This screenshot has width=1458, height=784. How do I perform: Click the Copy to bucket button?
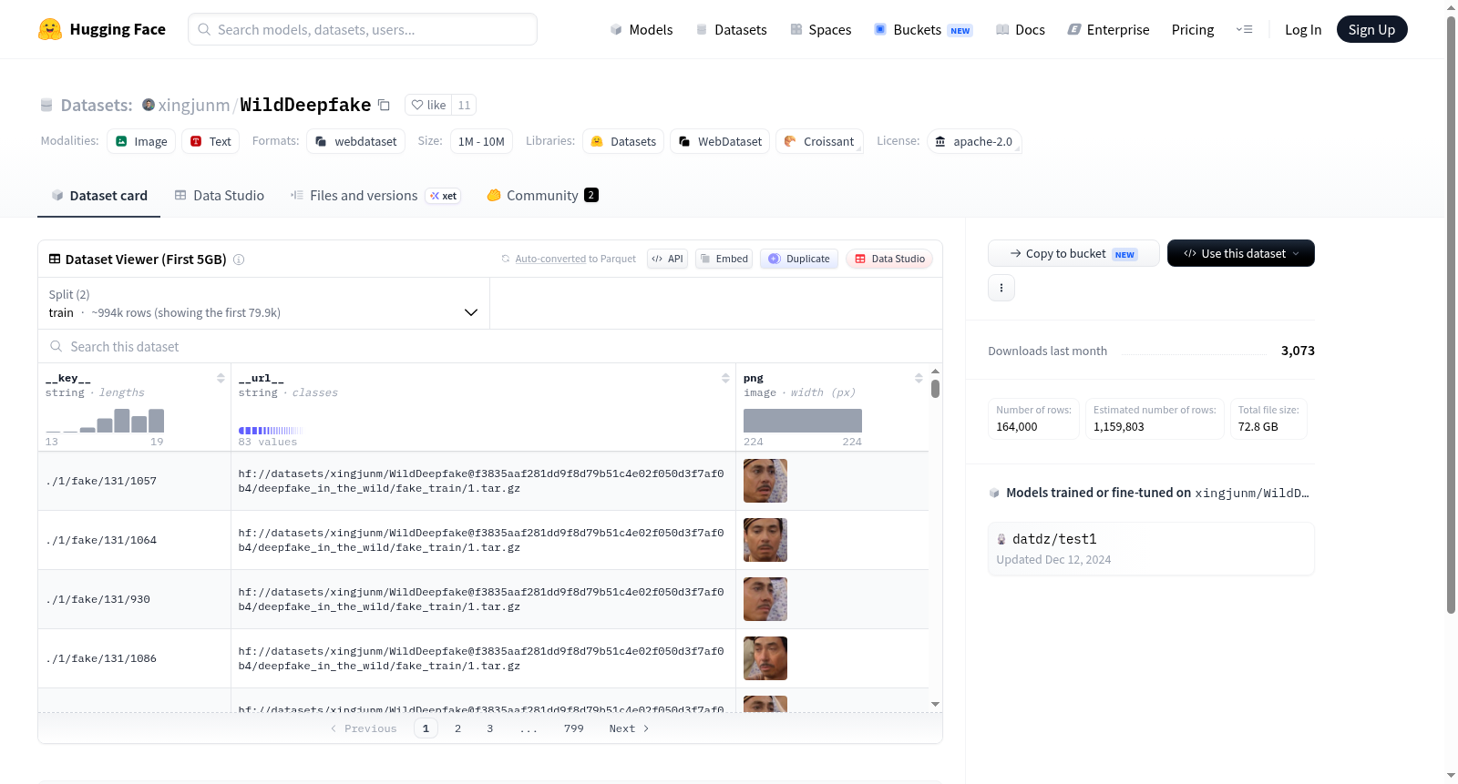pyautogui.click(x=1073, y=253)
